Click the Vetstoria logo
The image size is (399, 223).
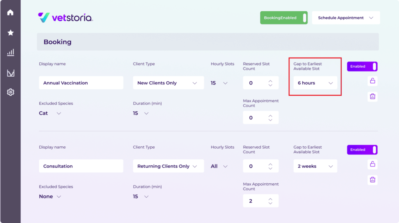pos(65,18)
